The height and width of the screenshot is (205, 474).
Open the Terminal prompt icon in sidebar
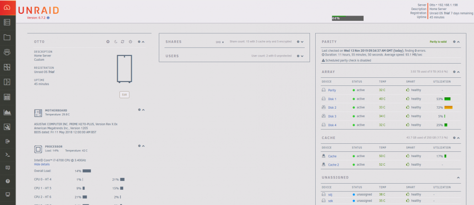[8, 154]
